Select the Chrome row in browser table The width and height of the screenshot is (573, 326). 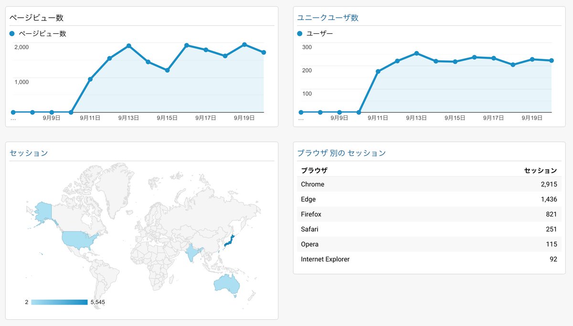coord(429,184)
